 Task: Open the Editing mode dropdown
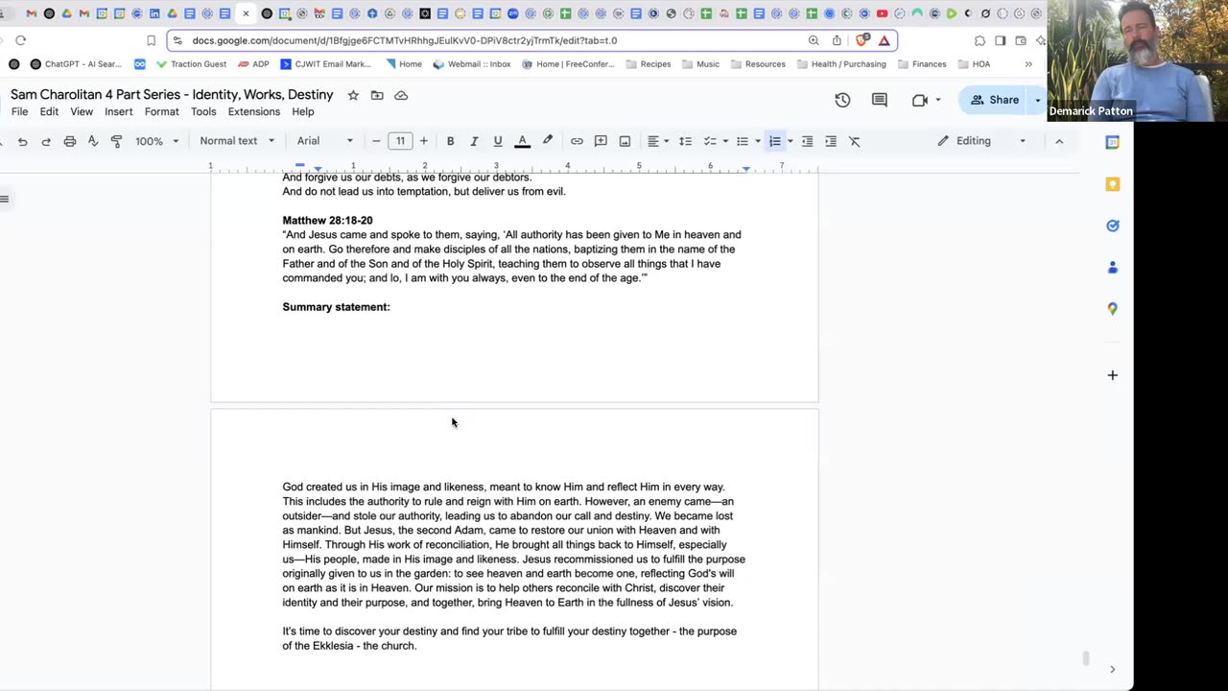click(x=981, y=141)
